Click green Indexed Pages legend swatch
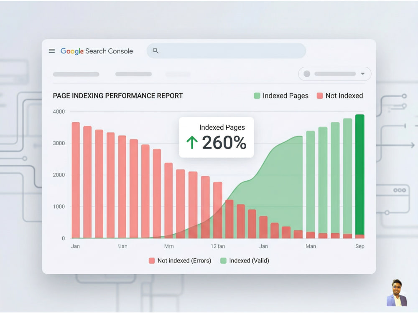 tap(257, 96)
